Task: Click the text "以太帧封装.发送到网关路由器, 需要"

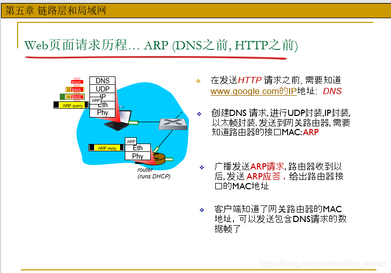Action: (x=281, y=122)
